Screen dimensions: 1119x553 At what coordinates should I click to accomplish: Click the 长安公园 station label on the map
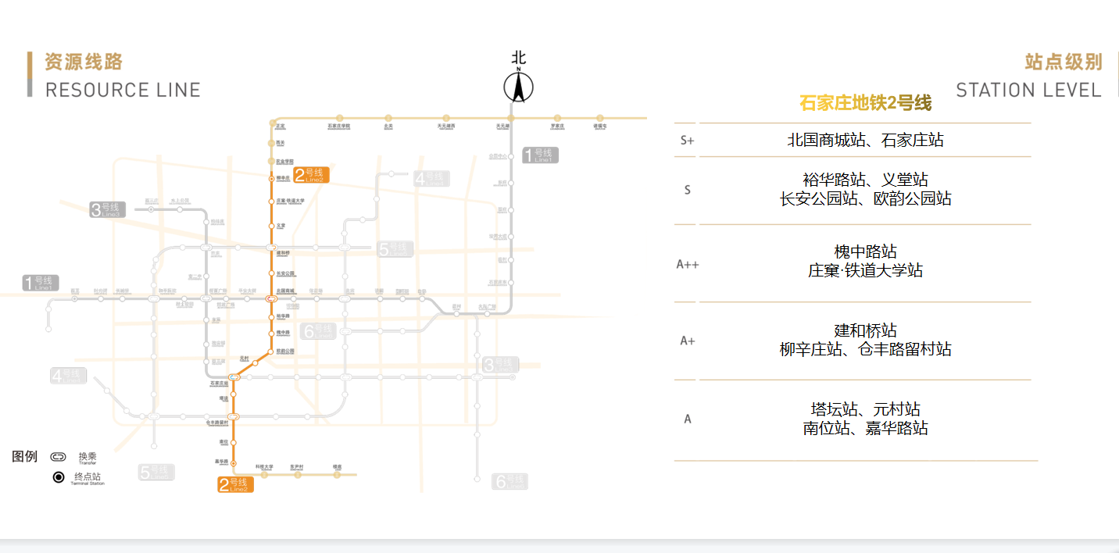pos(286,273)
